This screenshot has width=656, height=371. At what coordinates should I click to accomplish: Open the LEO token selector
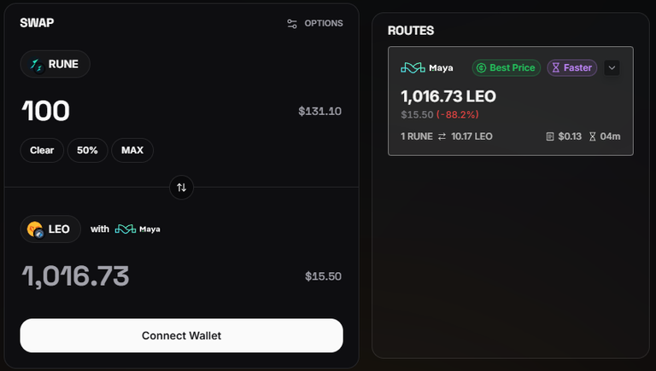pos(50,229)
